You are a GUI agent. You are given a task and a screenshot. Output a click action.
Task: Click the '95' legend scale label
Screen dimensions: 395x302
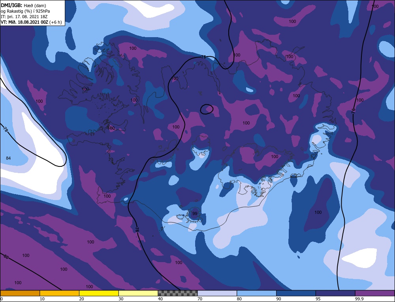click(x=318, y=299)
